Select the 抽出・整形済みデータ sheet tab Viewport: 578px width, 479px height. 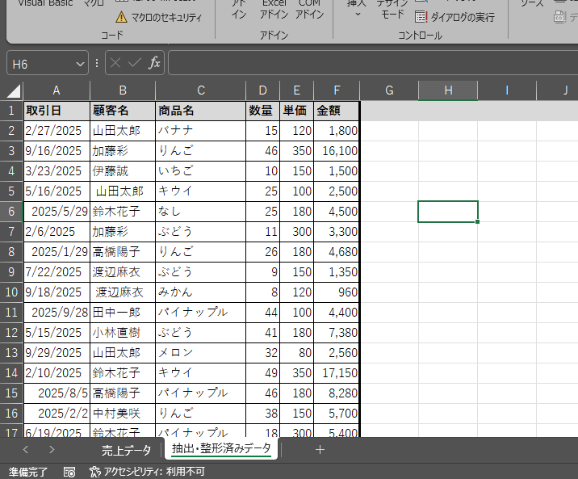(x=221, y=448)
